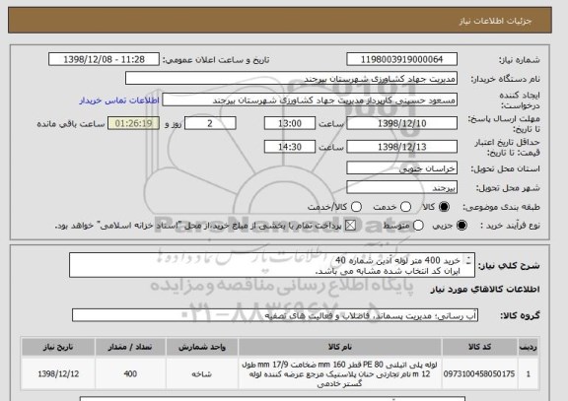Click the ساعت باقی مانده label

[x=71, y=124]
